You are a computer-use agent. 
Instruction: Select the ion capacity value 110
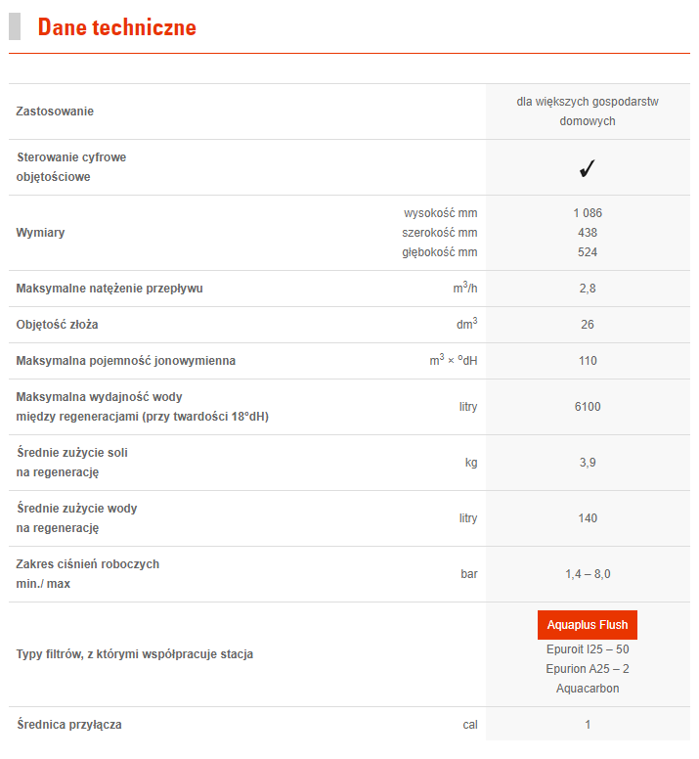587,361
